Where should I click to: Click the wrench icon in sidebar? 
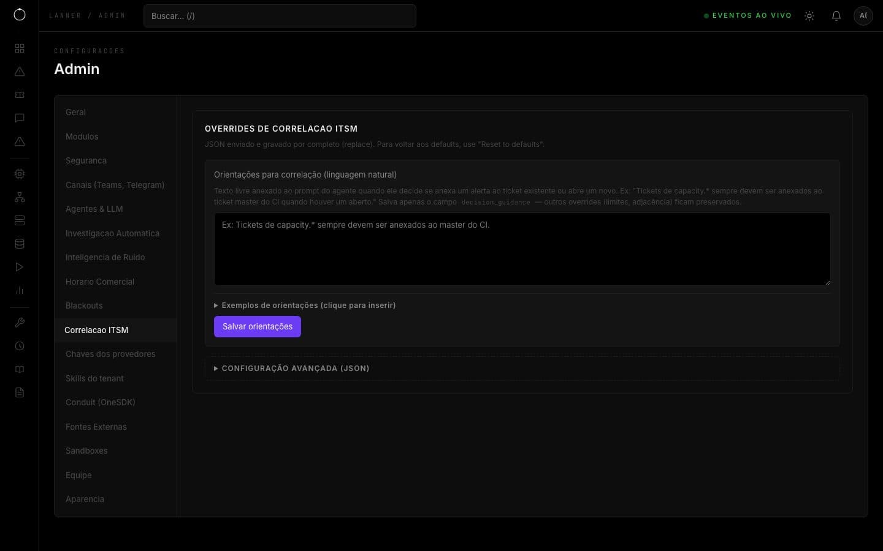[x=20, y=323]
